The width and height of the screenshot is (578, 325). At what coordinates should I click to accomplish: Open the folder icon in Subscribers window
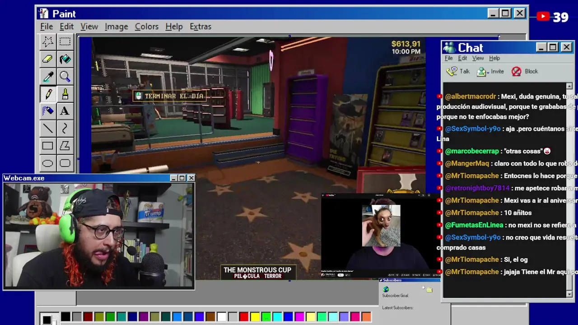point(429,290)
